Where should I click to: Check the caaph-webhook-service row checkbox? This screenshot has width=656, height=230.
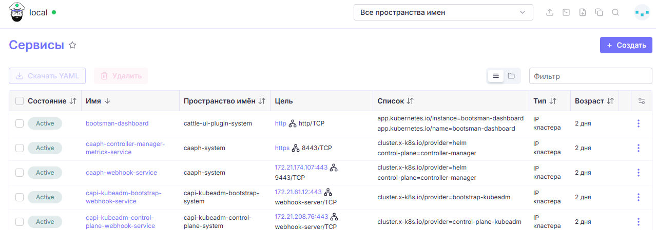coord(20,173)
